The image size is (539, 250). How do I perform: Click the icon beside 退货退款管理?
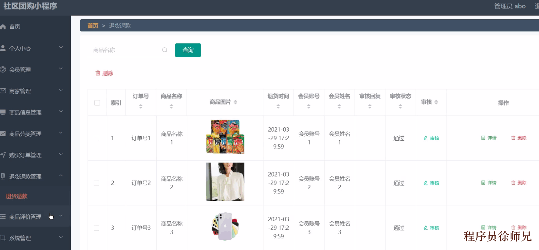[3, 176]
